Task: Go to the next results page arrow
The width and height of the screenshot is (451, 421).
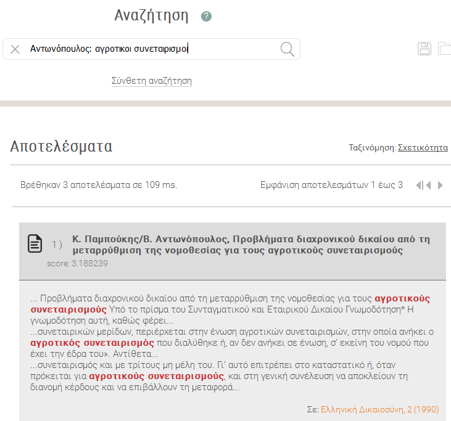Action: 440,185
